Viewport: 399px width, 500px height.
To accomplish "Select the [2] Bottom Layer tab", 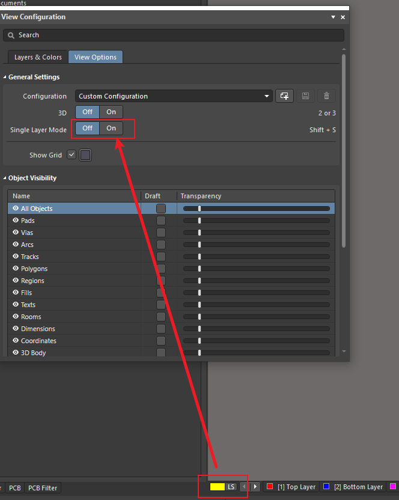I will pos(353,487).
